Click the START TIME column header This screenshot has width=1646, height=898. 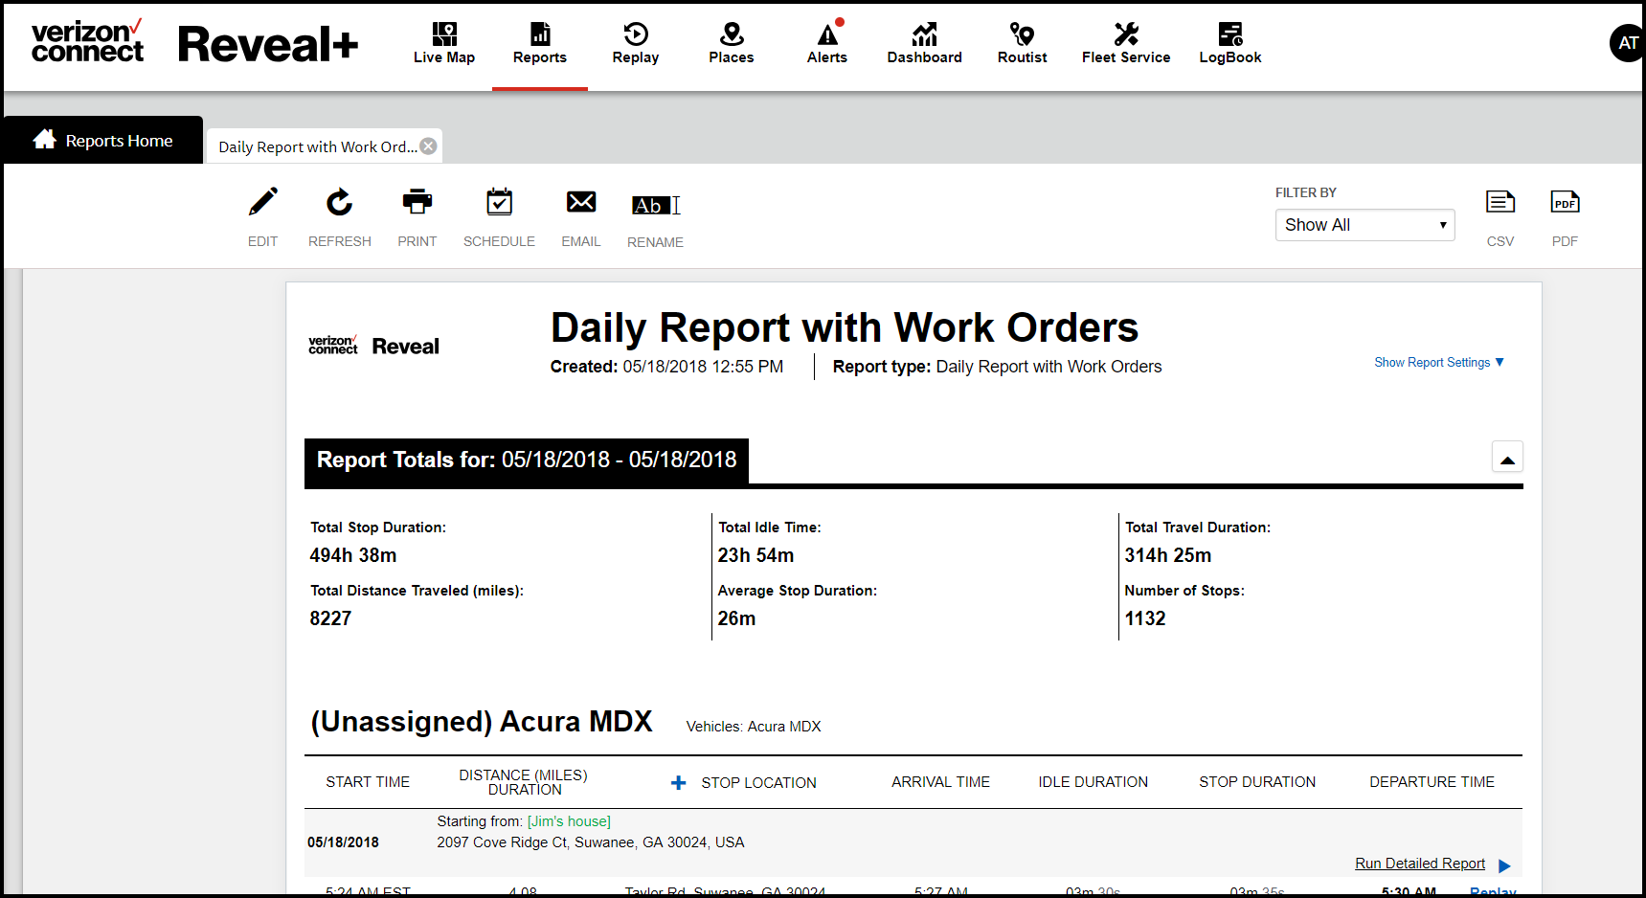coord(368,782)
